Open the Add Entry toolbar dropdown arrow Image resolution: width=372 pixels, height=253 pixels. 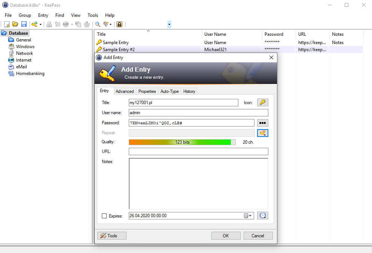[40, 24]
